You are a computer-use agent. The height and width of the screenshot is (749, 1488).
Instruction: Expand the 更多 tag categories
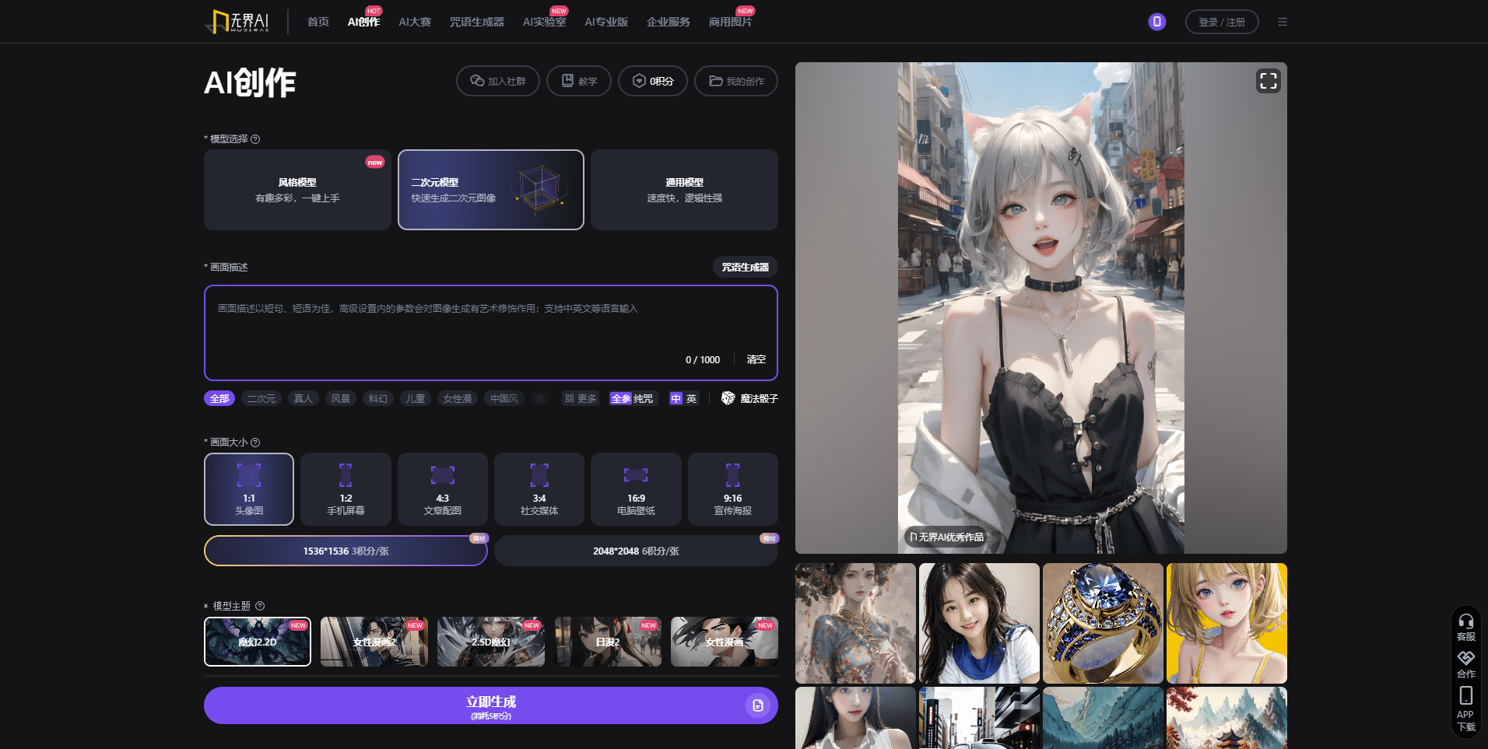[x=581, y=398]
